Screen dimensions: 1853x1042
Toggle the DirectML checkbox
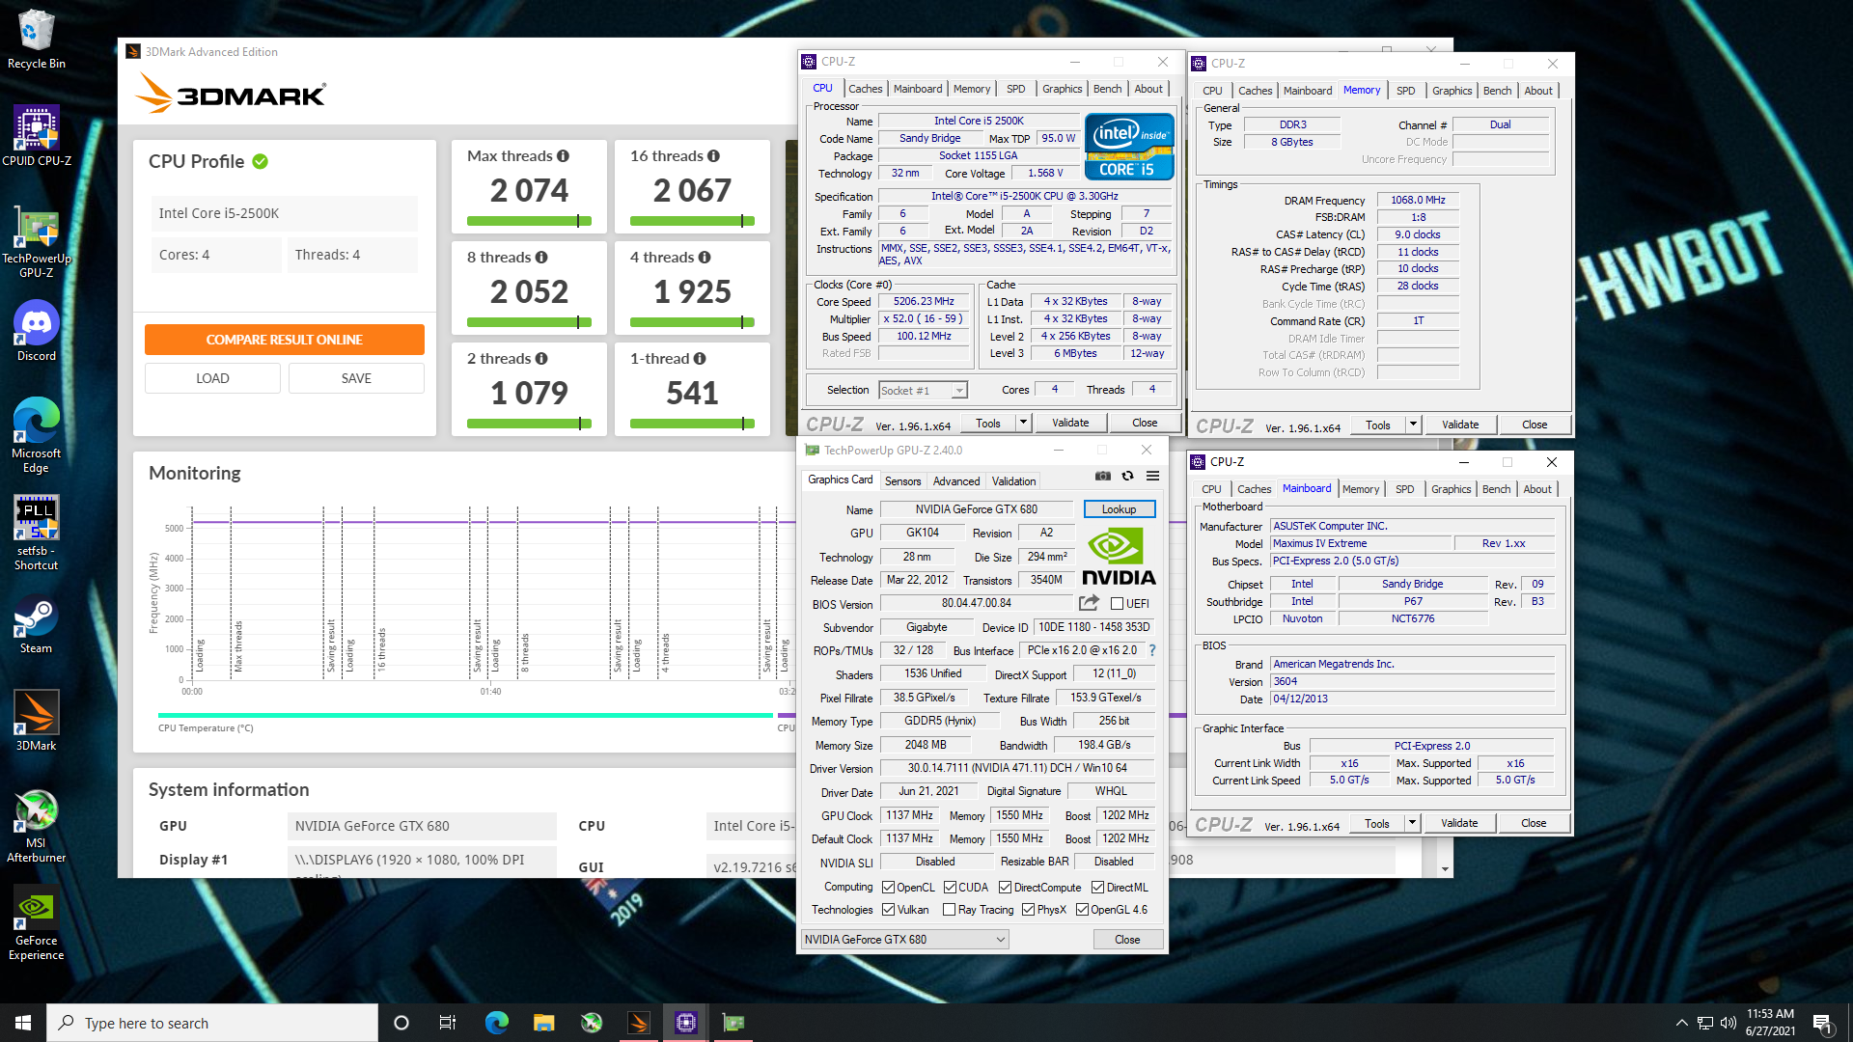pyautogui.click(x=1097, y=888)
